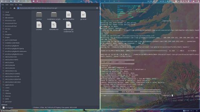This screenshot has width=200, height=112.
Task: Open ARCOLINUX-DCONF bookmark in the sidebar
Action: [x=12, y=77]
